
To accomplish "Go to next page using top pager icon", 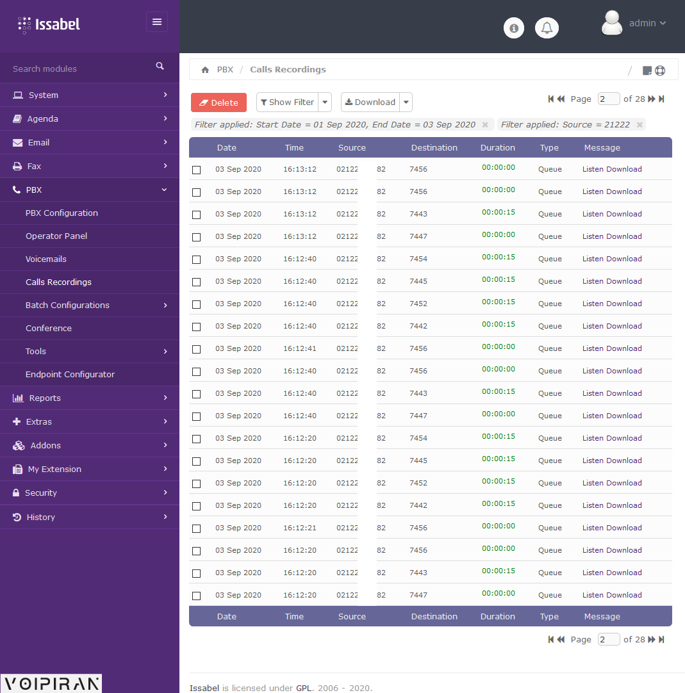I will click(x=652, y=99).
